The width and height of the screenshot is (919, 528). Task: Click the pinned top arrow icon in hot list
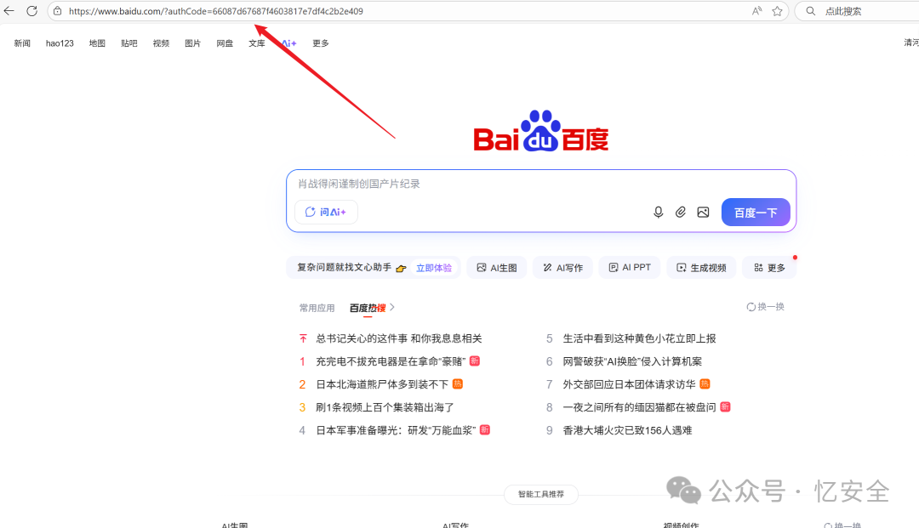[303, 338]
